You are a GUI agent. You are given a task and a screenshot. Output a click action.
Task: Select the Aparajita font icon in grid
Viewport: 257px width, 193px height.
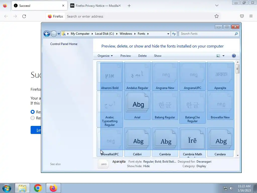220,76
